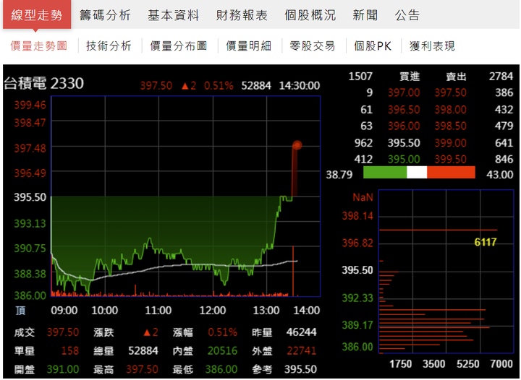Click the white segment of buy/sell ratio bar
The width and height of the screenshot is (521, 380).
[x=417, y=173]
